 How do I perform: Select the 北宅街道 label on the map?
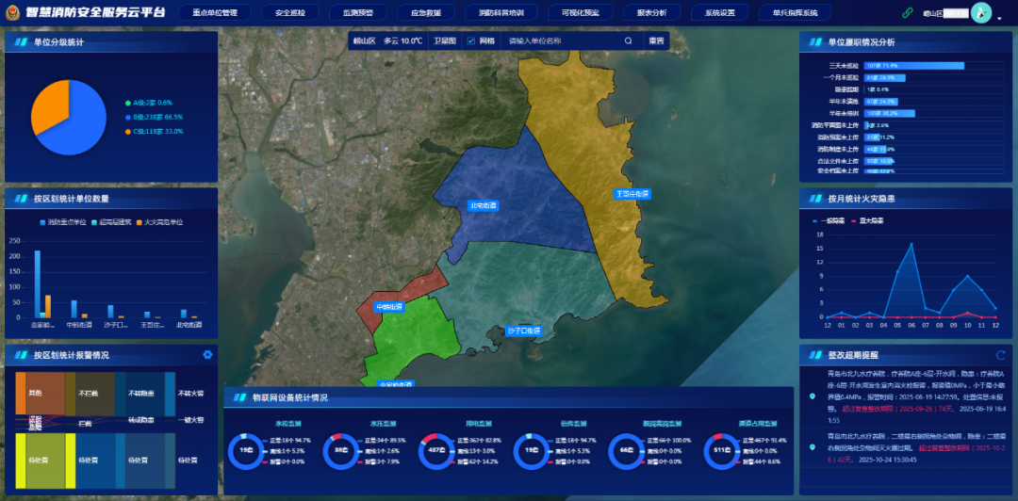pos(483,204)
